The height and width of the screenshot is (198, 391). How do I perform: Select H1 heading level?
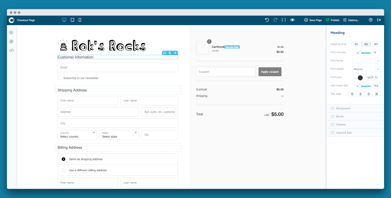pyautogui.click(x=357, y=44)
